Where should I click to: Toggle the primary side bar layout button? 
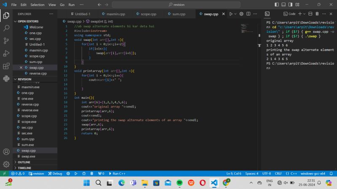[276, 5]
